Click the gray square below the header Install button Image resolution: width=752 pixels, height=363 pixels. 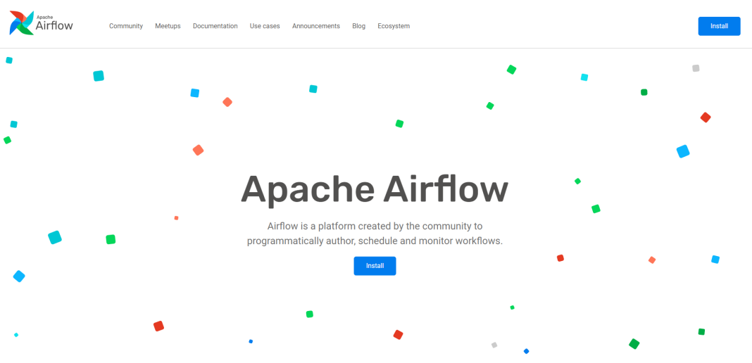pos(696,68)
